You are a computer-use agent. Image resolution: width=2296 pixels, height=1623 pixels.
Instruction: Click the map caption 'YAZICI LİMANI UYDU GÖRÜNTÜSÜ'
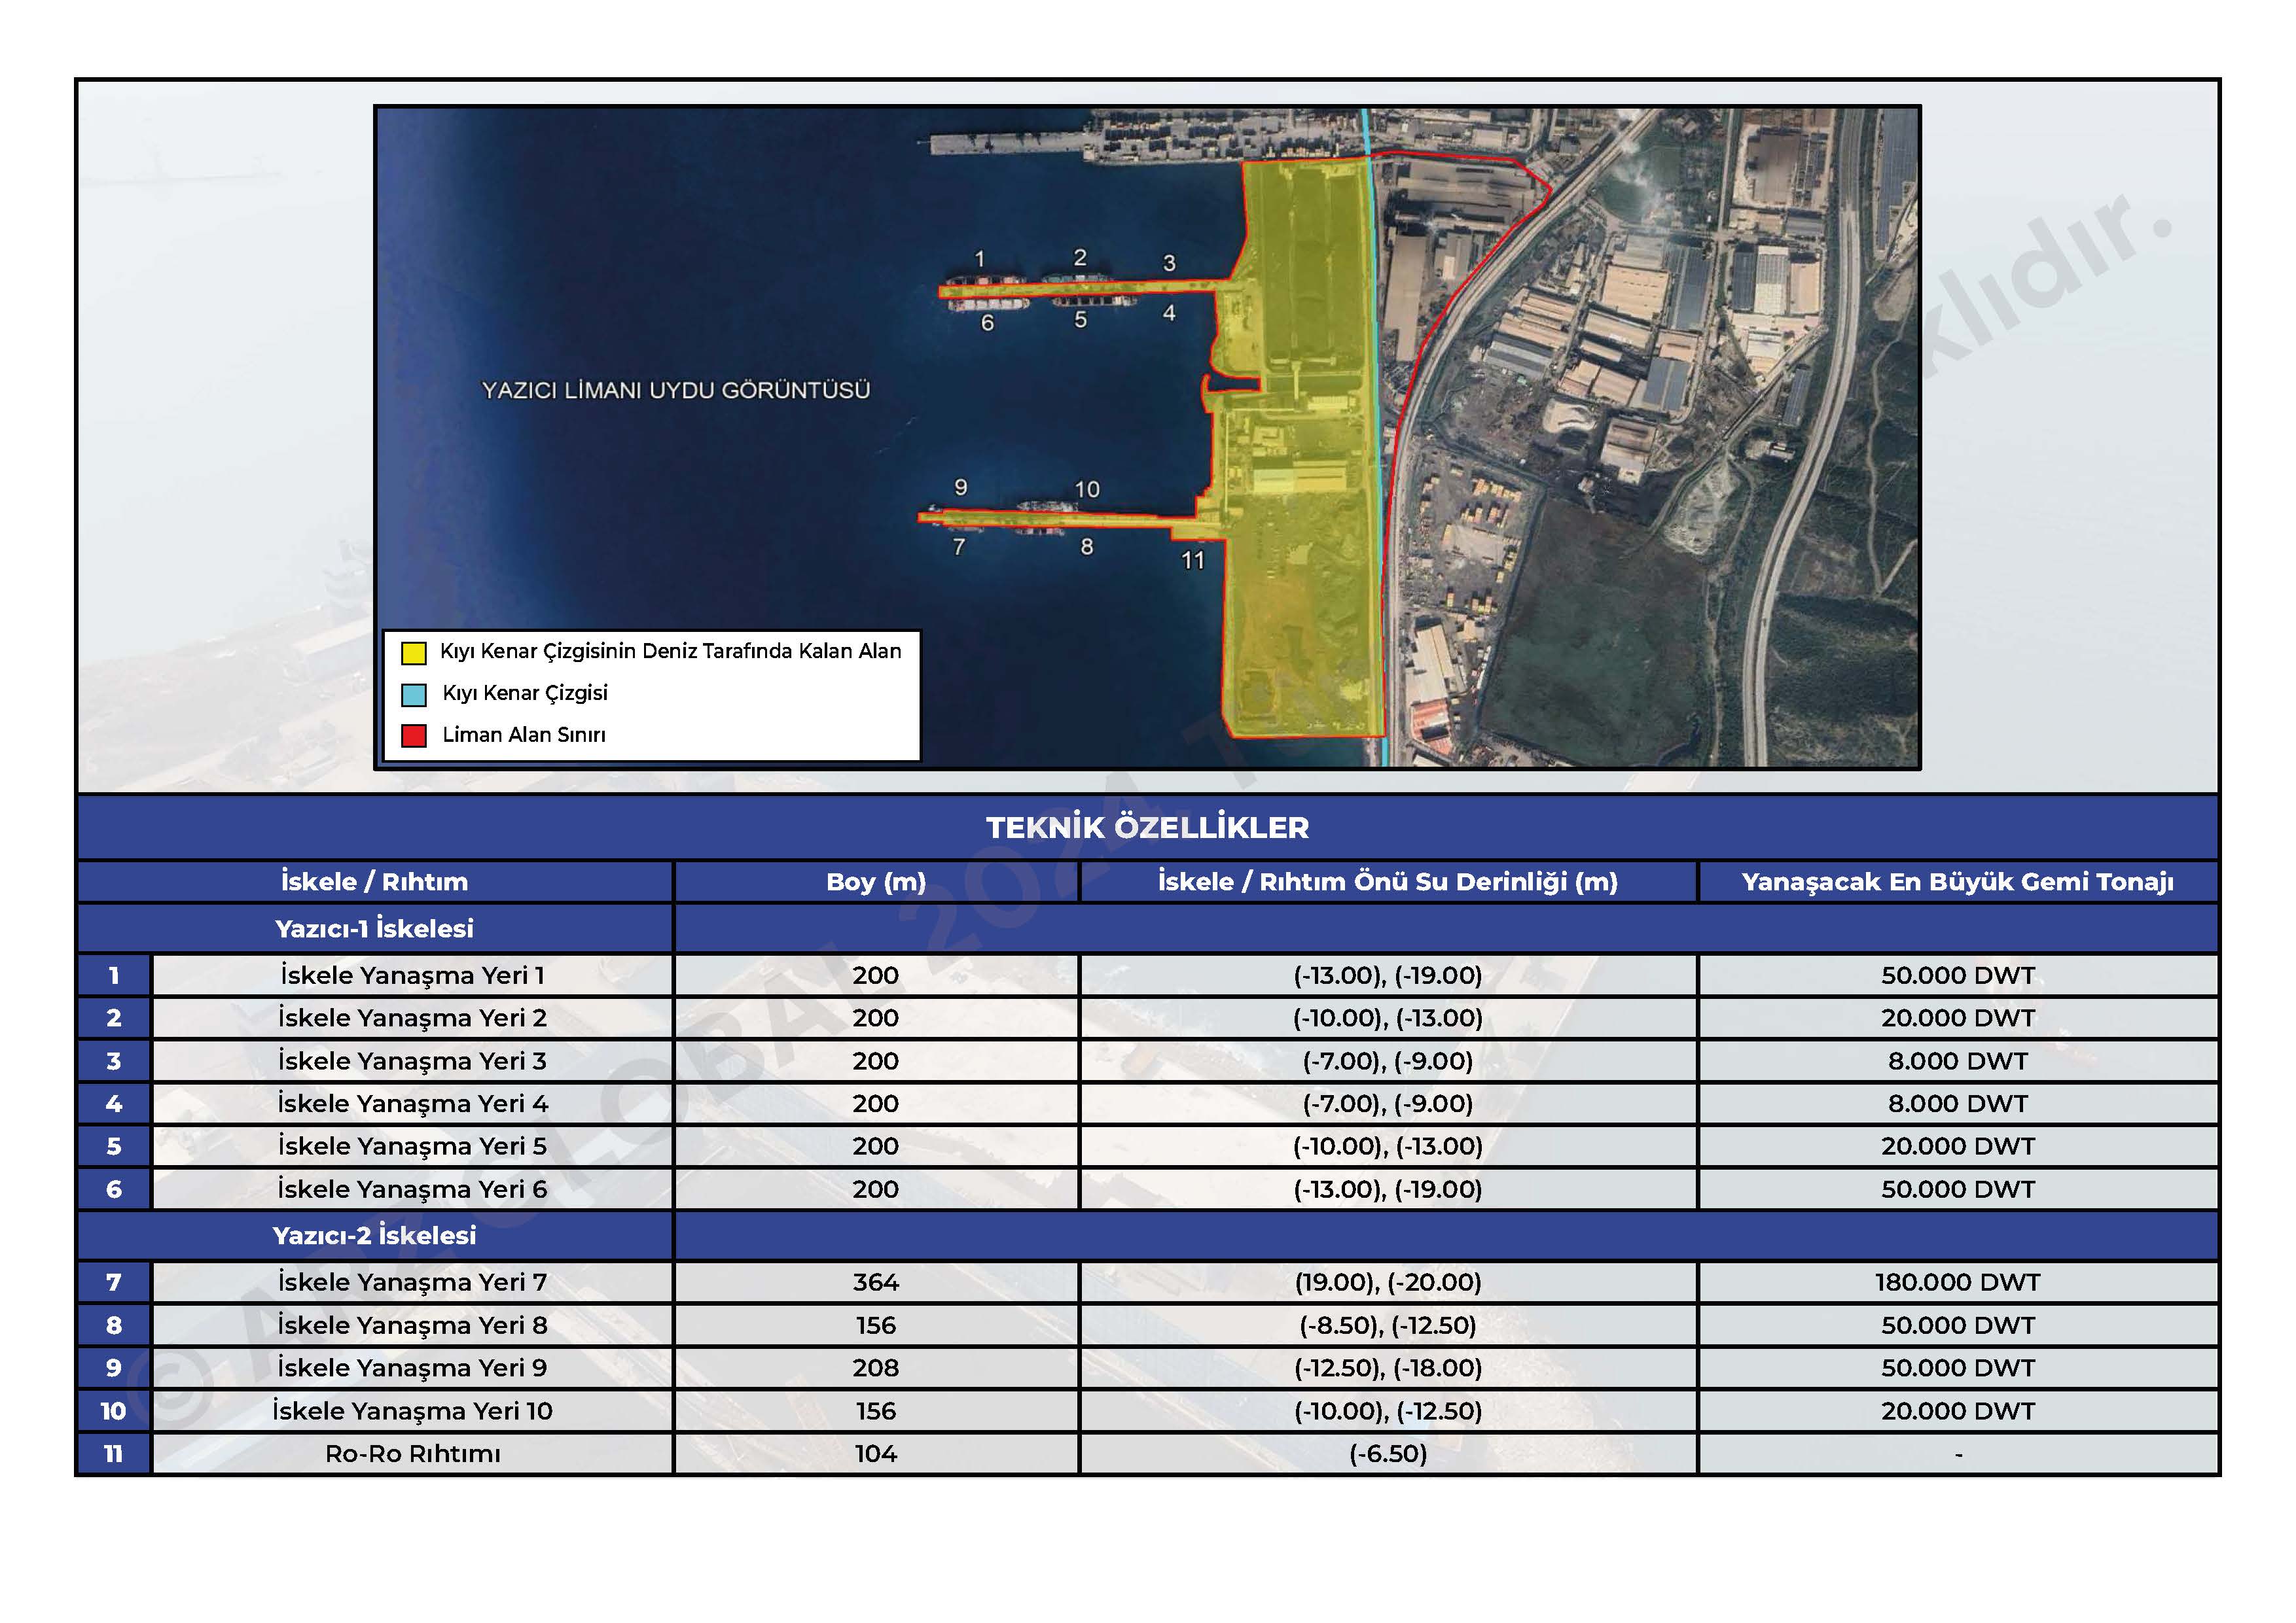[x=676, y=391]
